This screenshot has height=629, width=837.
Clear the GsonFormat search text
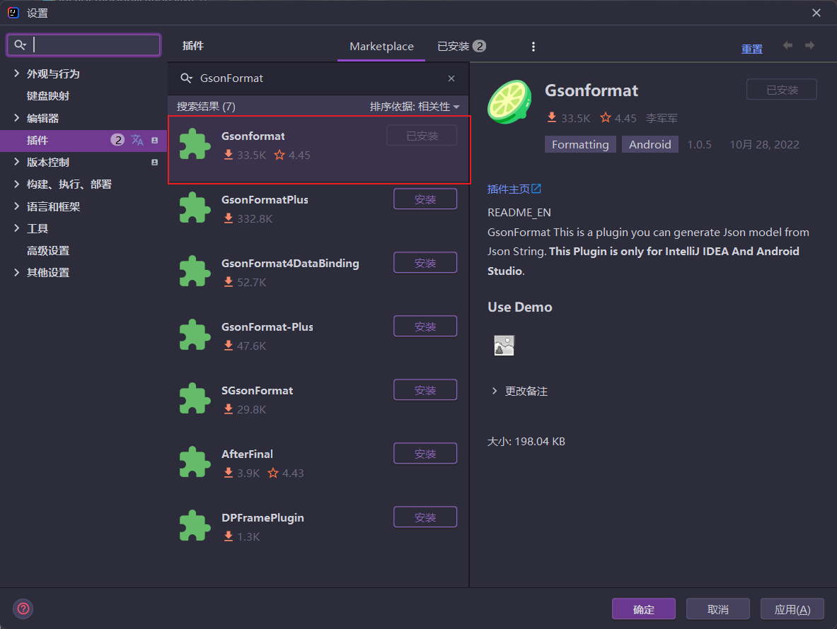tap(451, 78)
